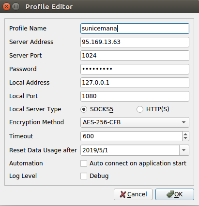The height and width of the screenshot is (206, 199).
Task: Click the Timeout label text
Action: coord(21,136)
